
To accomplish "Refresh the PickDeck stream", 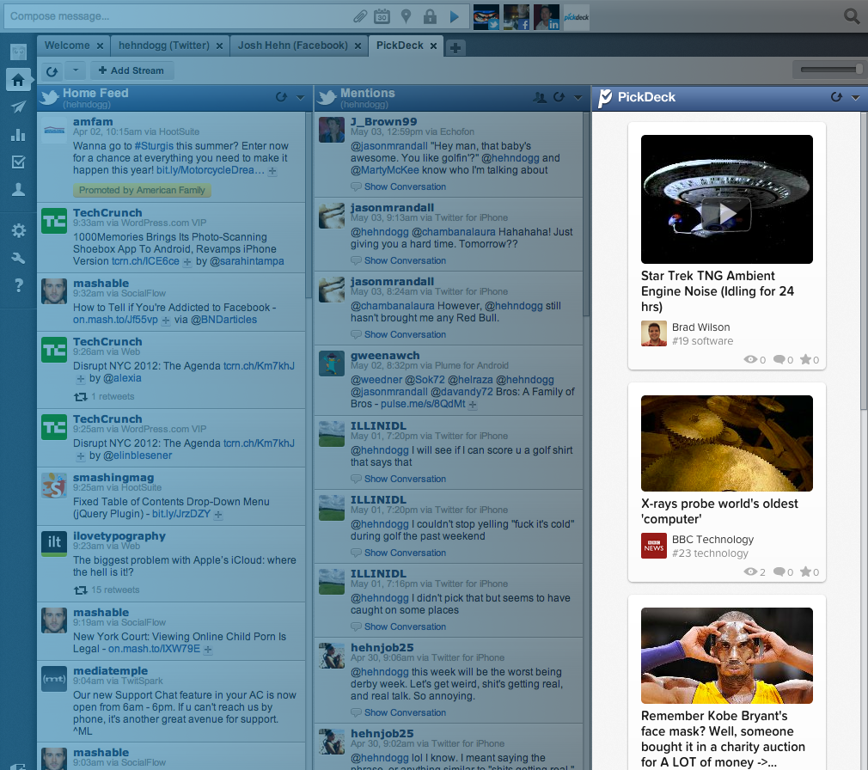I will [x=836, y=97].
